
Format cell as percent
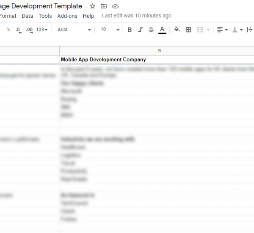pyautogui.click(x=8, y=30)
